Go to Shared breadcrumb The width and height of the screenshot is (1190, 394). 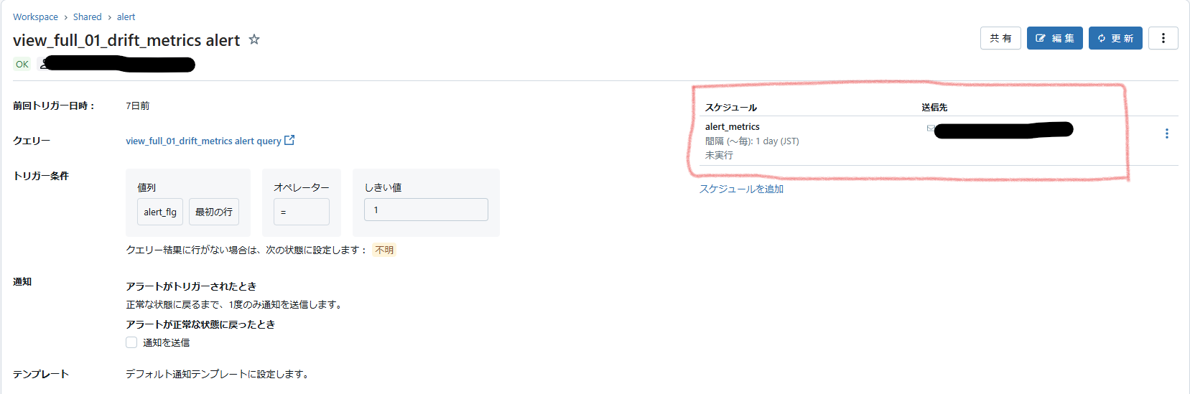[x=87, y=17]
